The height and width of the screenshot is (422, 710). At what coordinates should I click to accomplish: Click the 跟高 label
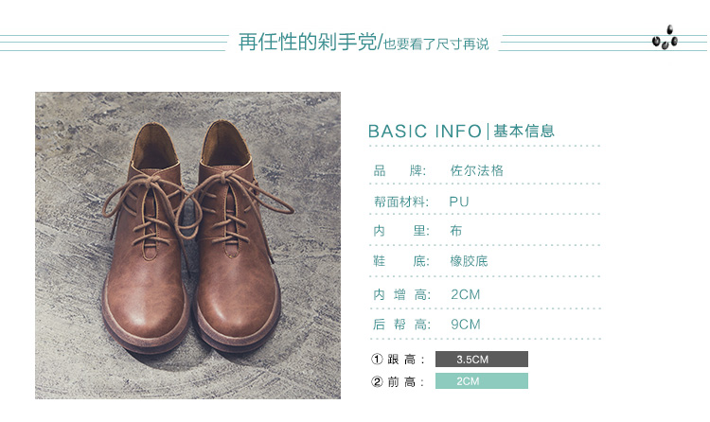point(406,360)
